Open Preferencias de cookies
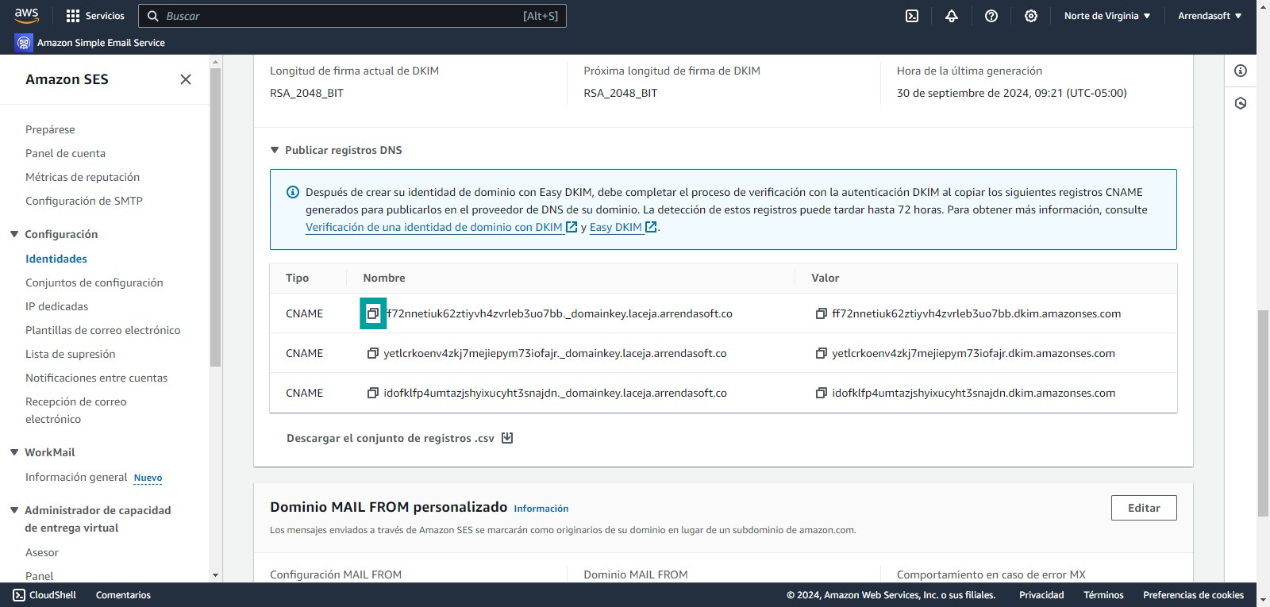The width and height of the screenshot is (1270, 607). point(1193,595)
